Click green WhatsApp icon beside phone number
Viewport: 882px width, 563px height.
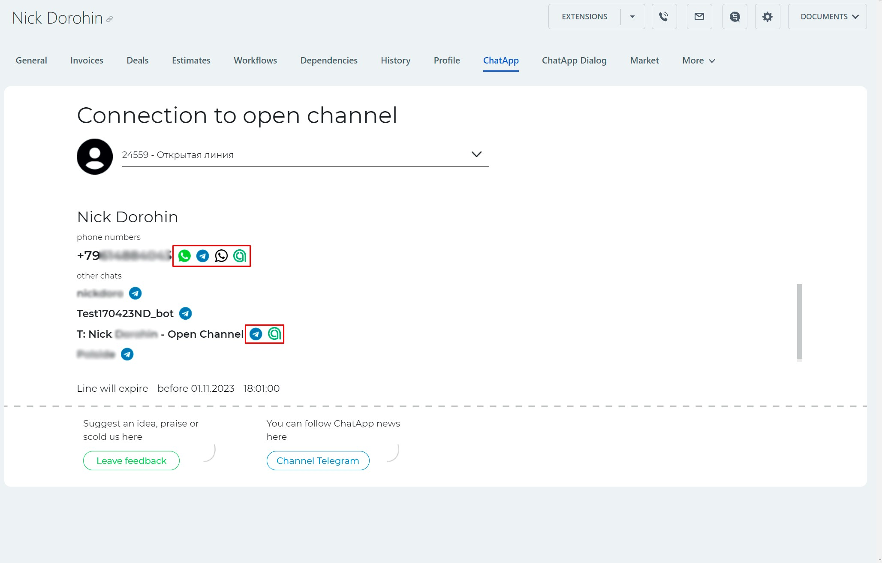coord(184,256)
